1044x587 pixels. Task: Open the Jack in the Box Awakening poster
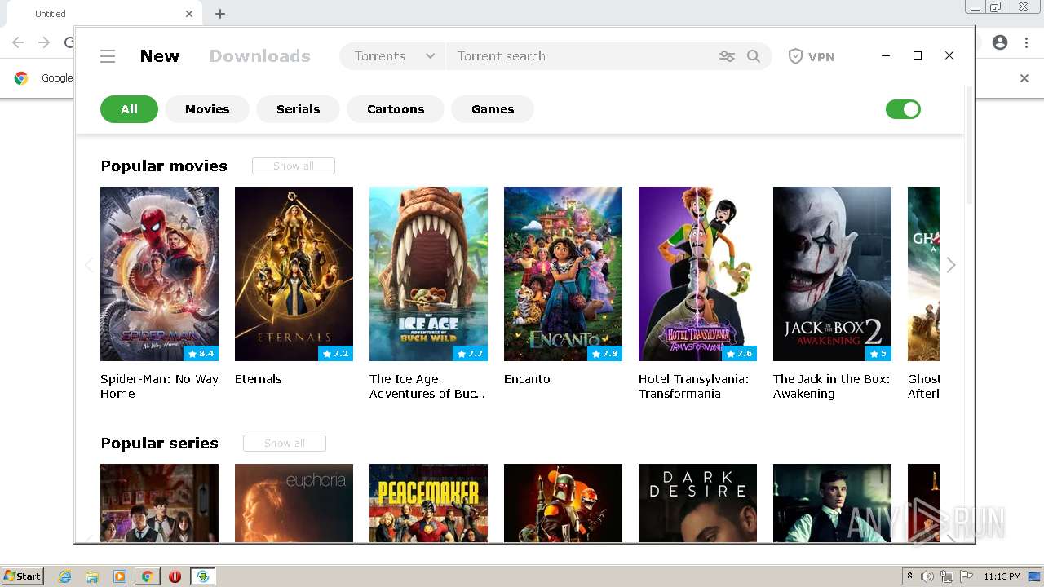point(832,274)
